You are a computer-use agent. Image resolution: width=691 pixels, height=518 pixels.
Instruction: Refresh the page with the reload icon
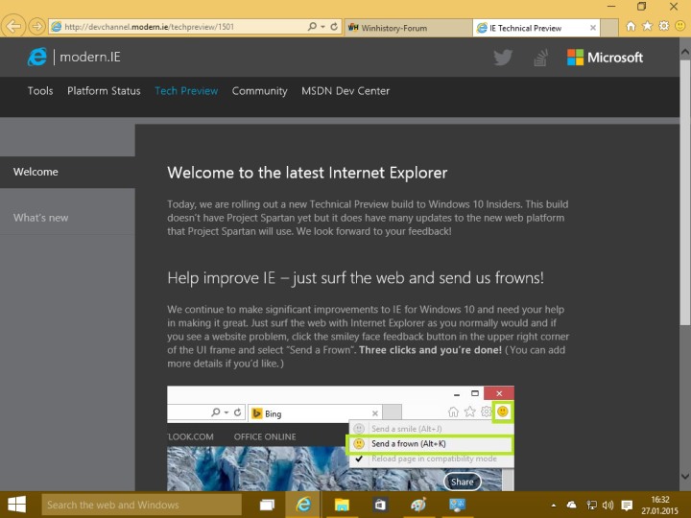pyautogui.click(x=334, y=27)
